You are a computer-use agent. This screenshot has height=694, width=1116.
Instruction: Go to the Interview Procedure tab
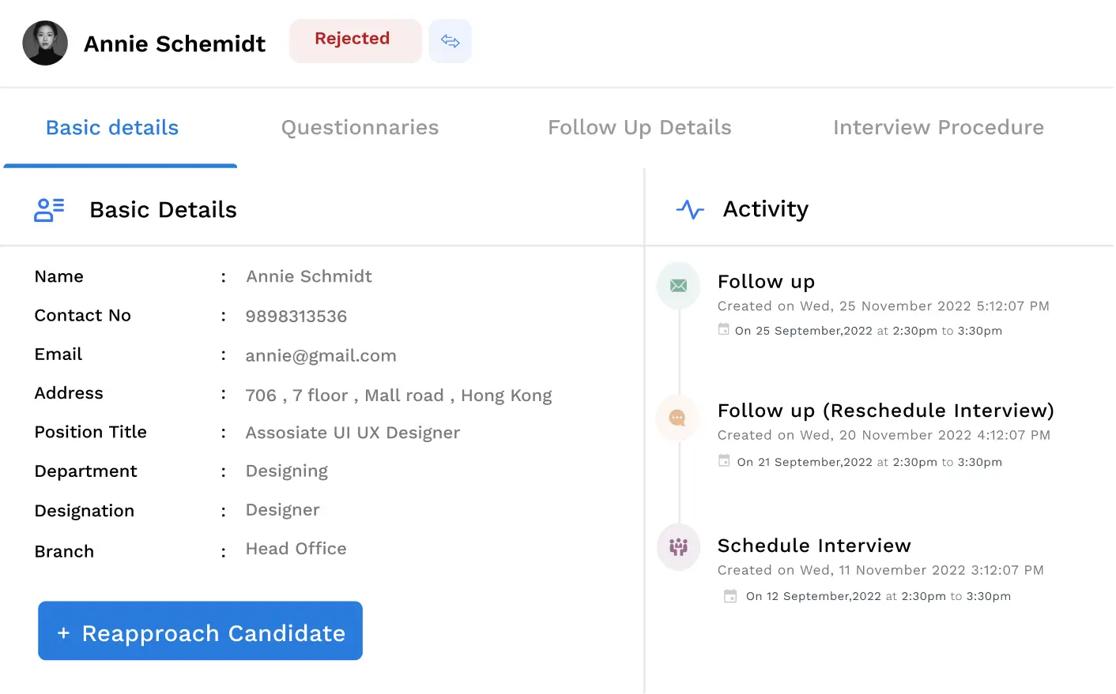click(938, 128)
